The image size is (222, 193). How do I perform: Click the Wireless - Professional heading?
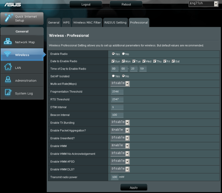pyautogui.click(x=69, y=35)
